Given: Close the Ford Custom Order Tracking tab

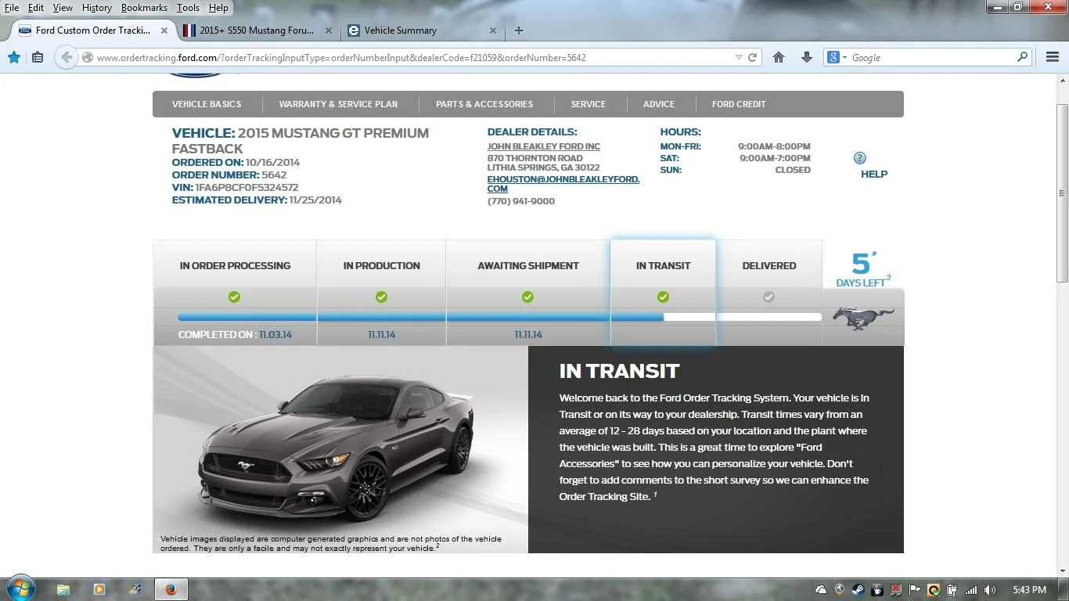Looking at the screenshot, I should pos(164,31).
